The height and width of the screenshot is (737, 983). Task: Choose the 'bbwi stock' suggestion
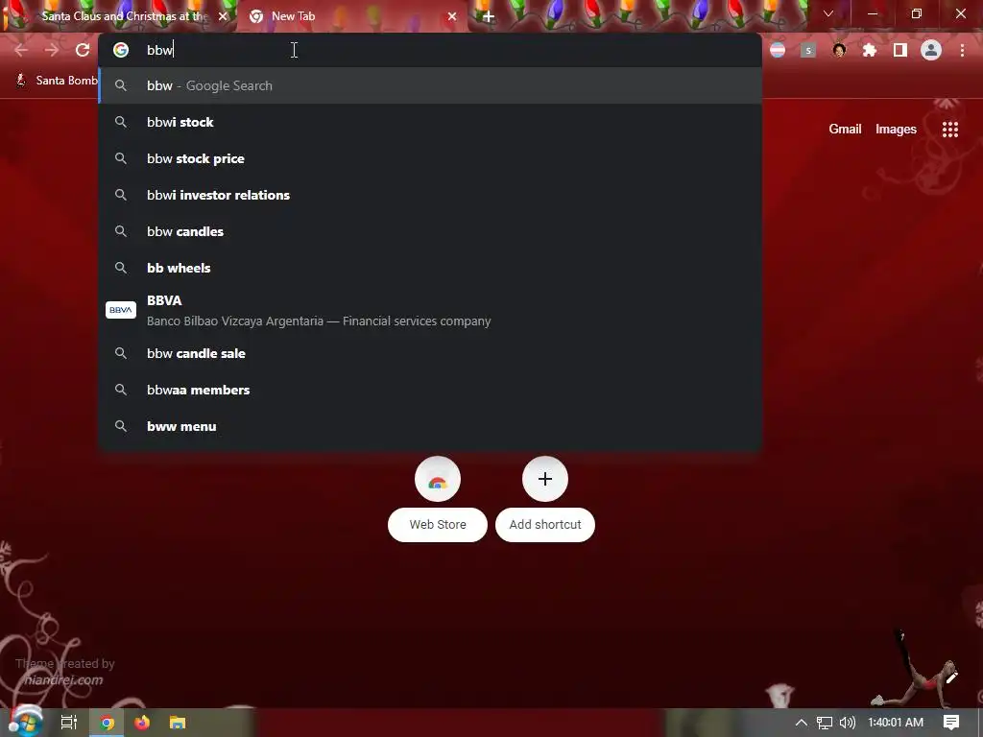click(430, 122)
